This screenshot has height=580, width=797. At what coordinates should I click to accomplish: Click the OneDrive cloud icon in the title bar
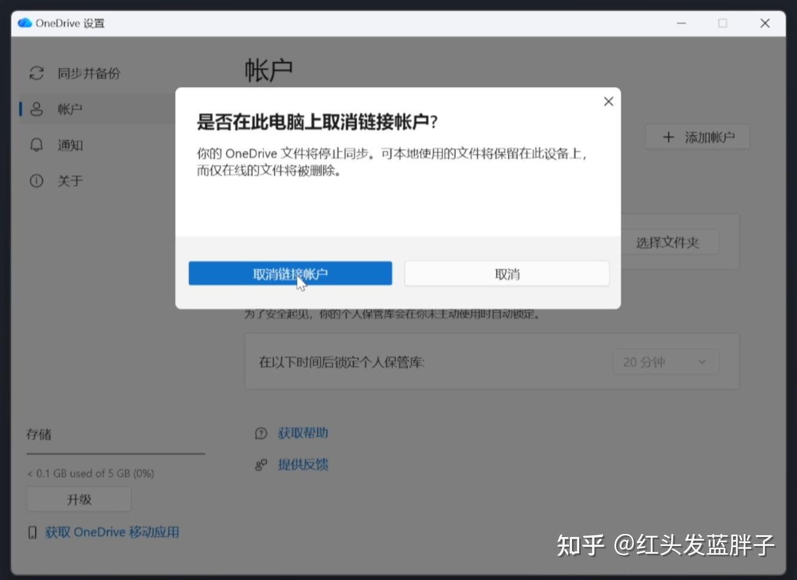coord(24,23)
